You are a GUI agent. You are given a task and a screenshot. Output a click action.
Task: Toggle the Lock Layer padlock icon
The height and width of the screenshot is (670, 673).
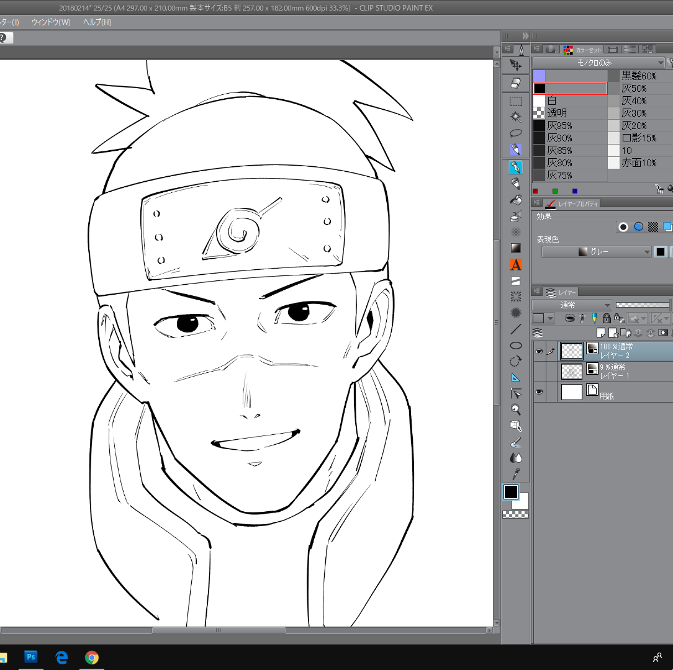606,318
